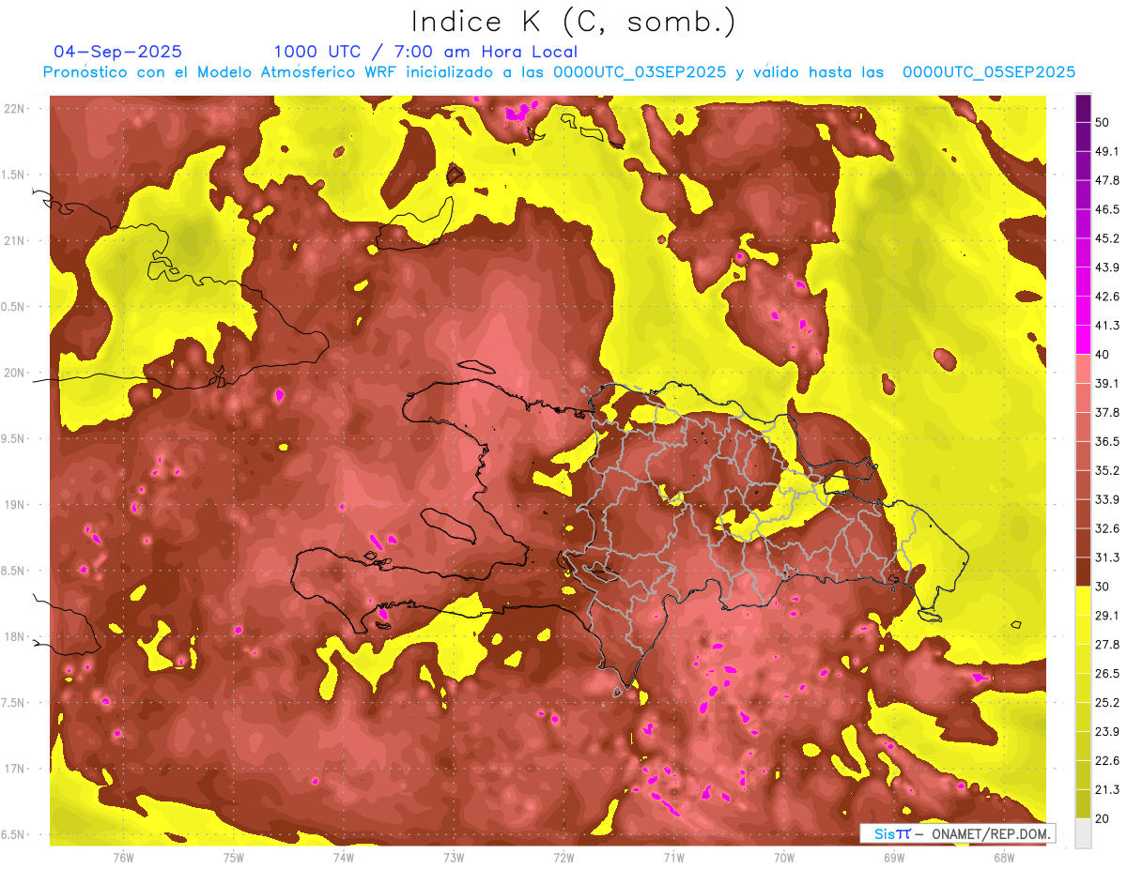Click the light gray colorbar band below 20
1127x870 pixels.
pos(1083,832)
